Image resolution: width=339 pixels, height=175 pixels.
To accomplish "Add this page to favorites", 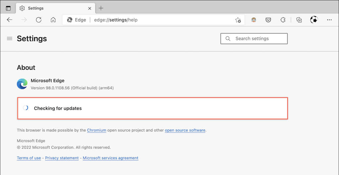I will coord(238,20).
